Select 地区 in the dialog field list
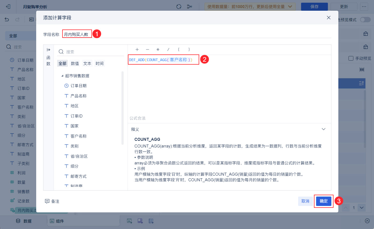374x229 pixels. [x=74, y=106]
